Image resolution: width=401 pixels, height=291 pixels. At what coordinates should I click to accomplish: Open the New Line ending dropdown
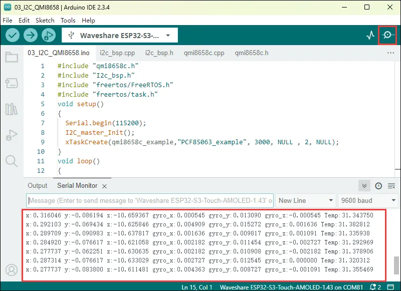pyautogui.click(x=306, y=200)
